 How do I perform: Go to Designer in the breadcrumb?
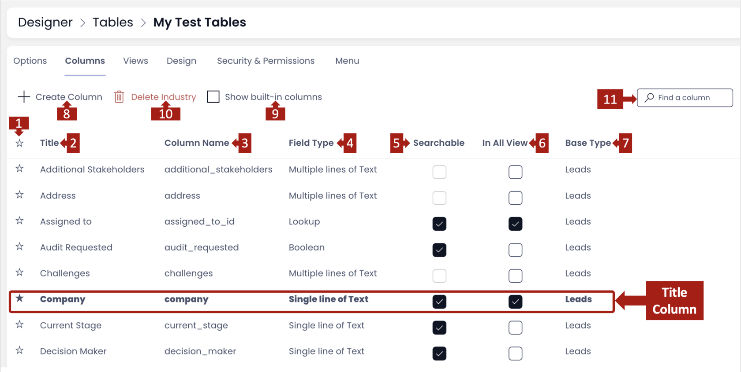45,22
